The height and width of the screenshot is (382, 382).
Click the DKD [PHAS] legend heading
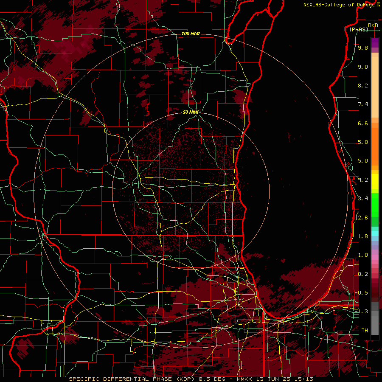(364, 27)
